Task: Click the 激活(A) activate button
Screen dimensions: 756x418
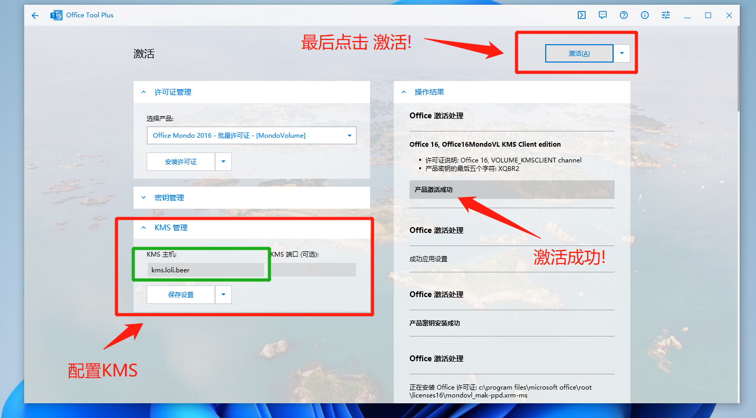Action: pos(579,53)
